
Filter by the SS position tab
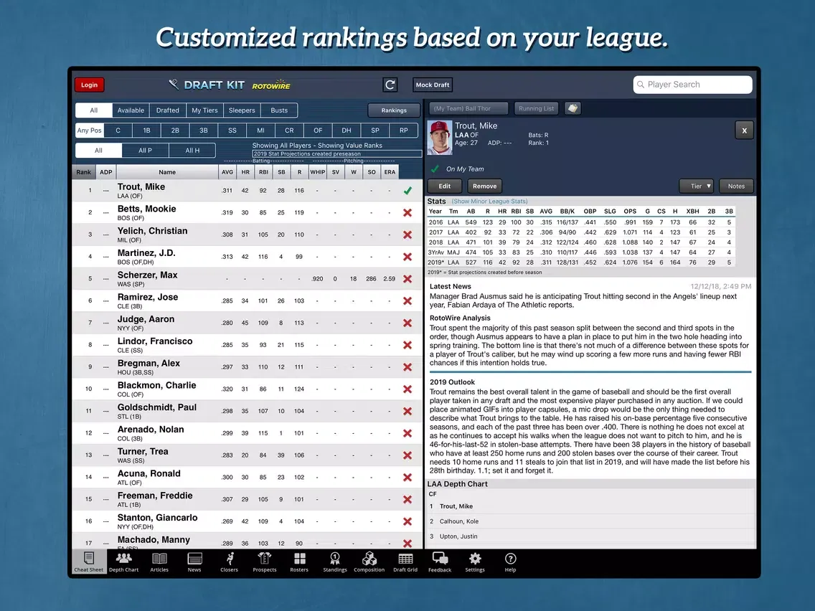tap(232, 131)
